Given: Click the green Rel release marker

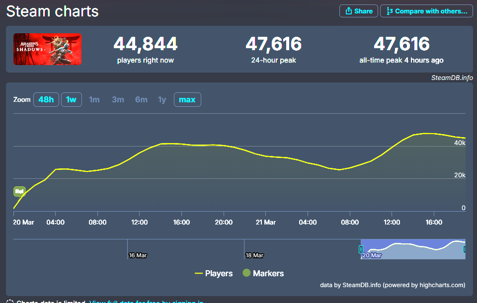Looking at the screenshot, I should 19,191.
